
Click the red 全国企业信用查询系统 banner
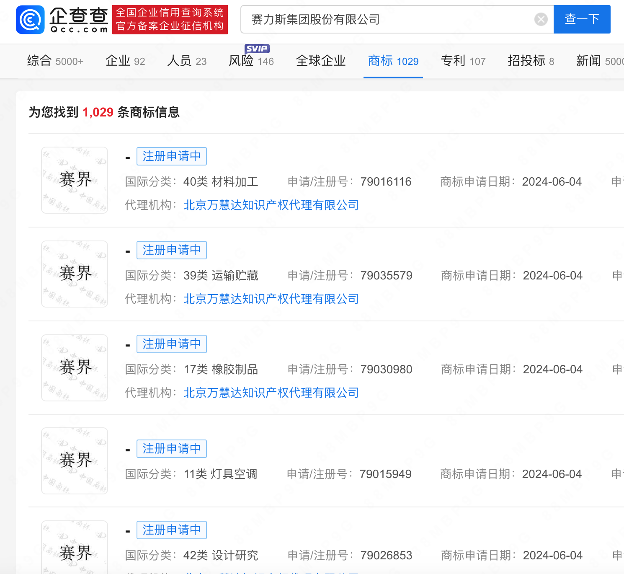[170, 20]
